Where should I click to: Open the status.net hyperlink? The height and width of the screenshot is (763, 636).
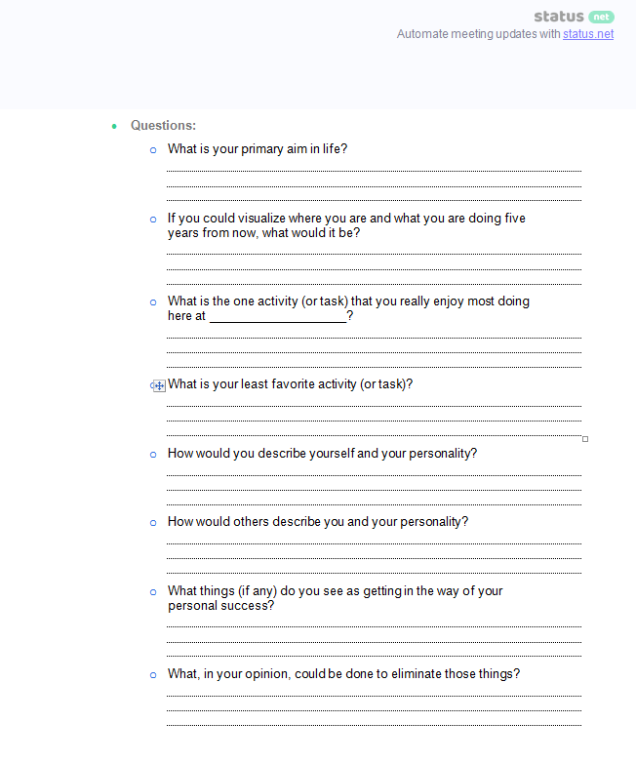coord(588,34)
